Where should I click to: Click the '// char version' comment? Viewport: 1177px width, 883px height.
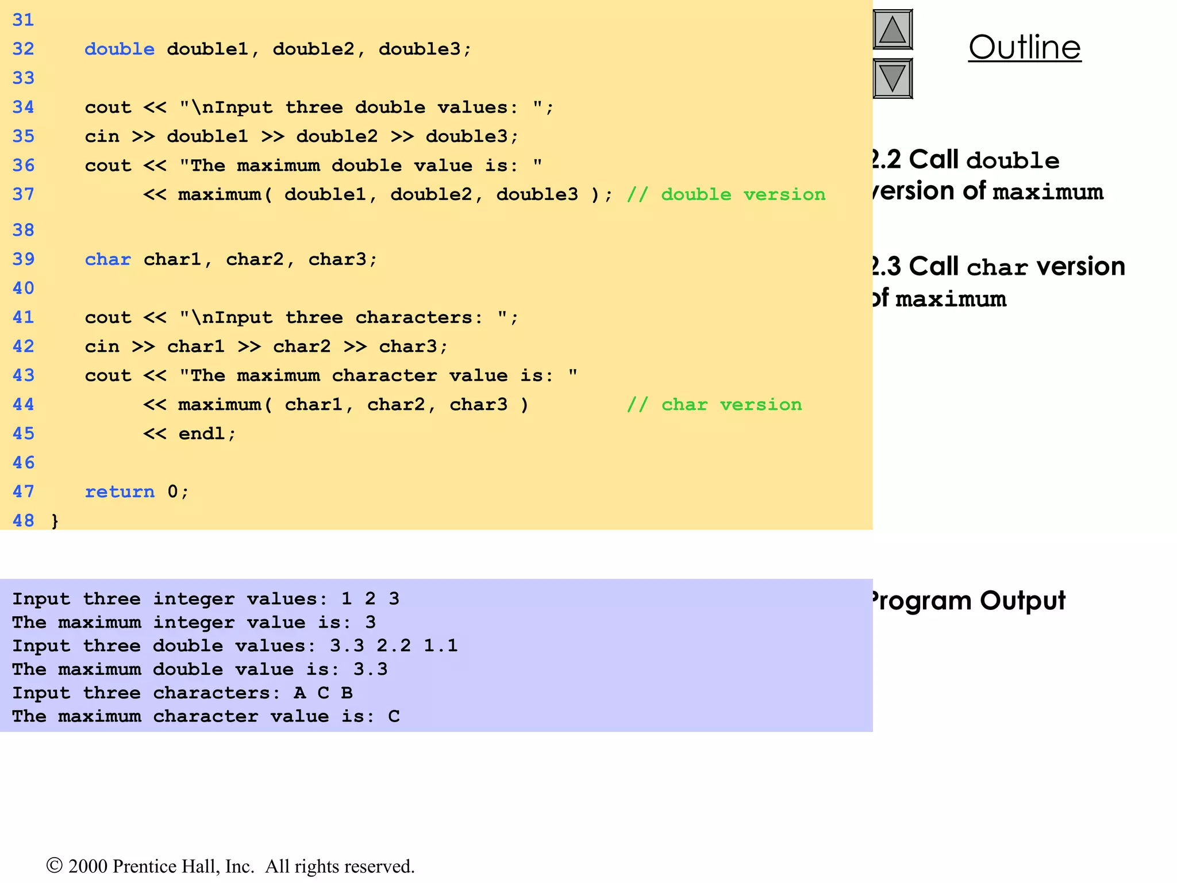(714, 405)
